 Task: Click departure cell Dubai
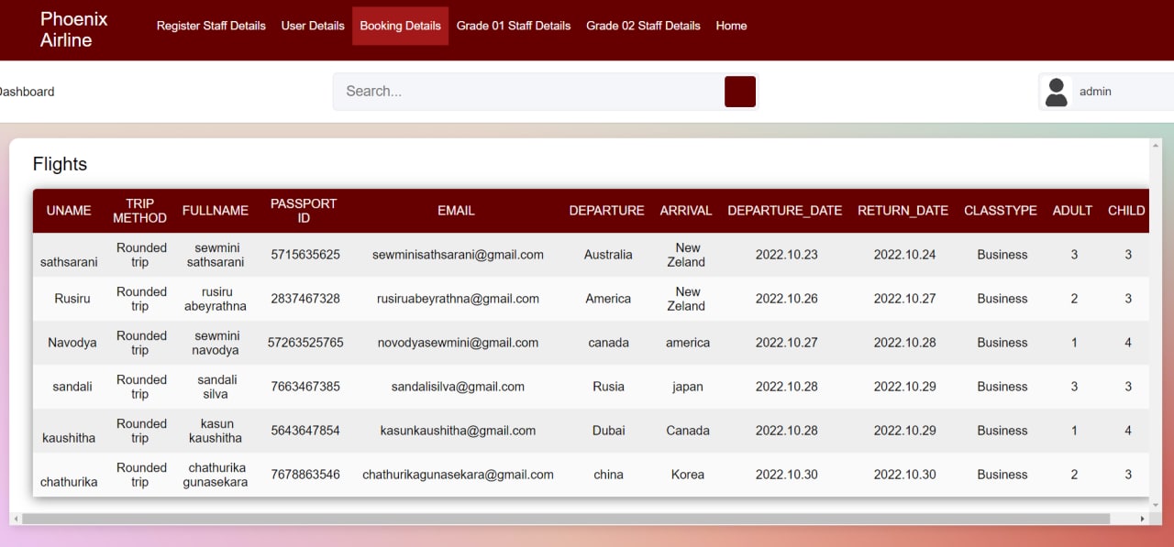[x=608, y=431]
